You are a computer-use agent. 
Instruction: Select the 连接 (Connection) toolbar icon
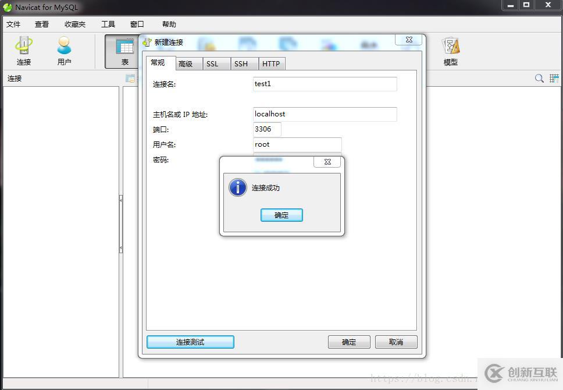pyautogui.click(x=23, y=51)
